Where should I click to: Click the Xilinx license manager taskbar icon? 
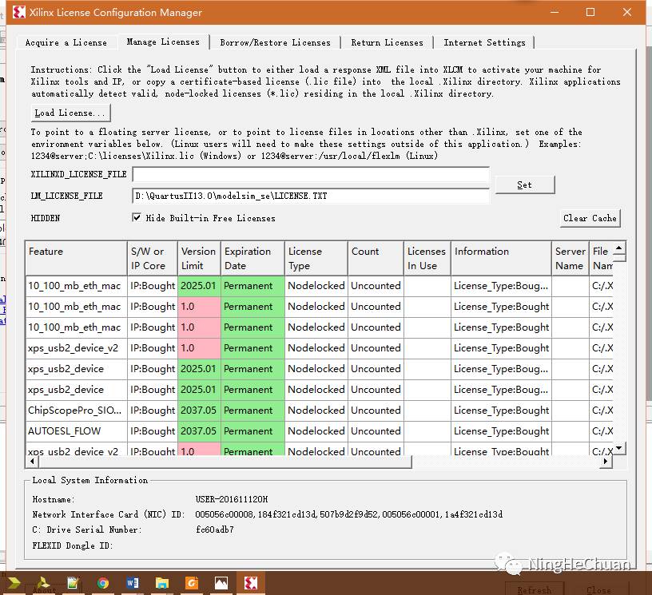[x=250, y=583]
